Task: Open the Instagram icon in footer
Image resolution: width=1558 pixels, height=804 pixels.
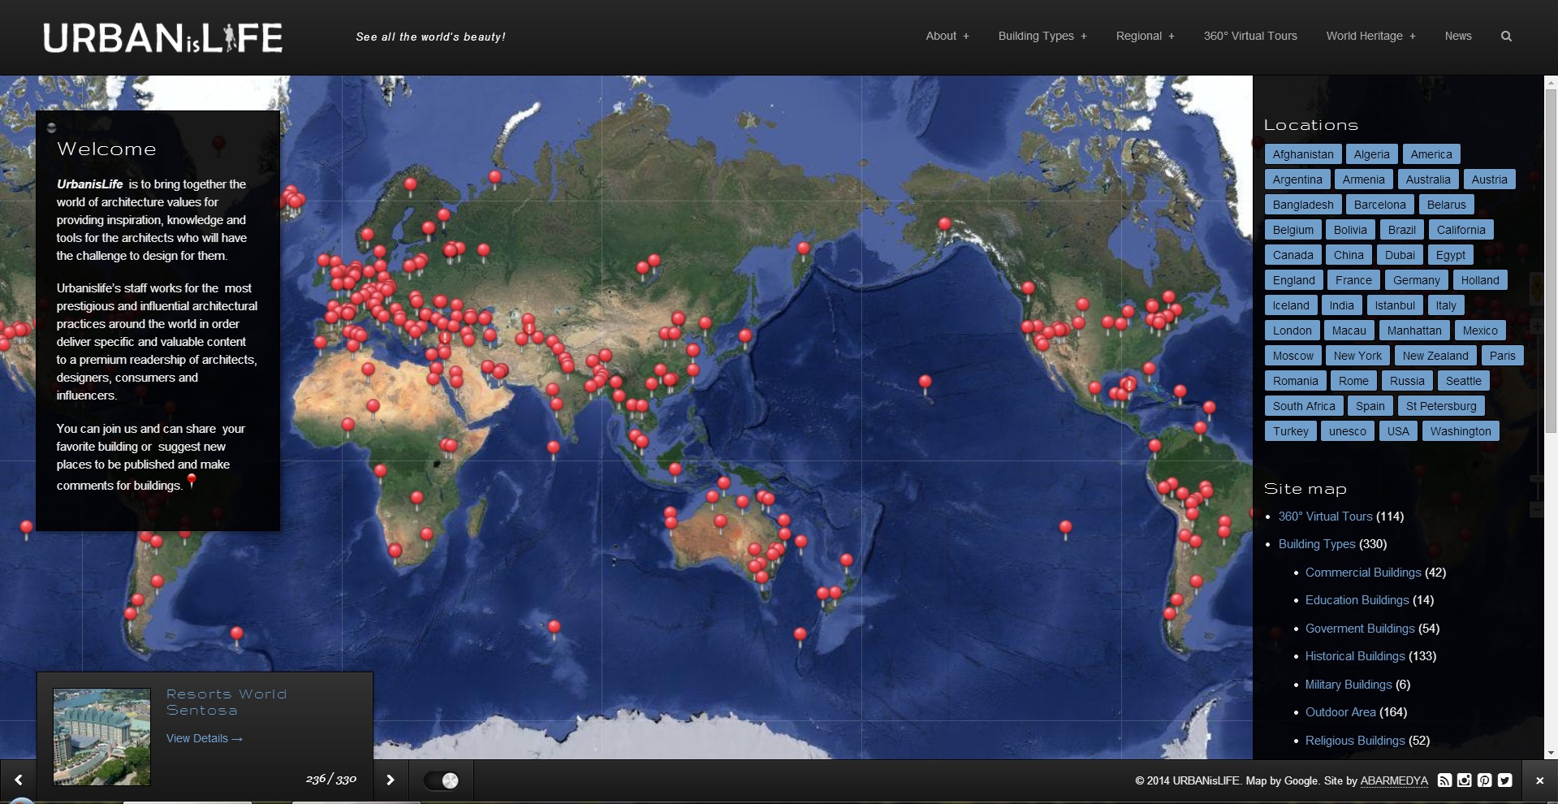Action: point(1464,780)
